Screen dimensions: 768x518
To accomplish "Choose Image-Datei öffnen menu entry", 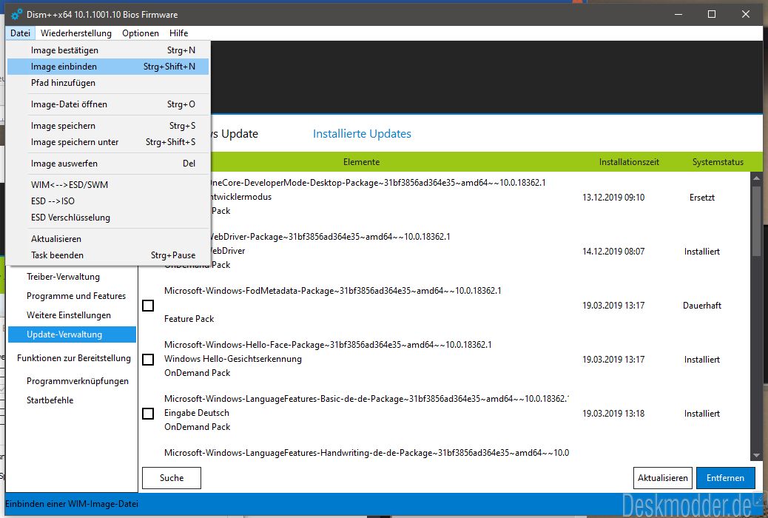I will coord(108,104).
